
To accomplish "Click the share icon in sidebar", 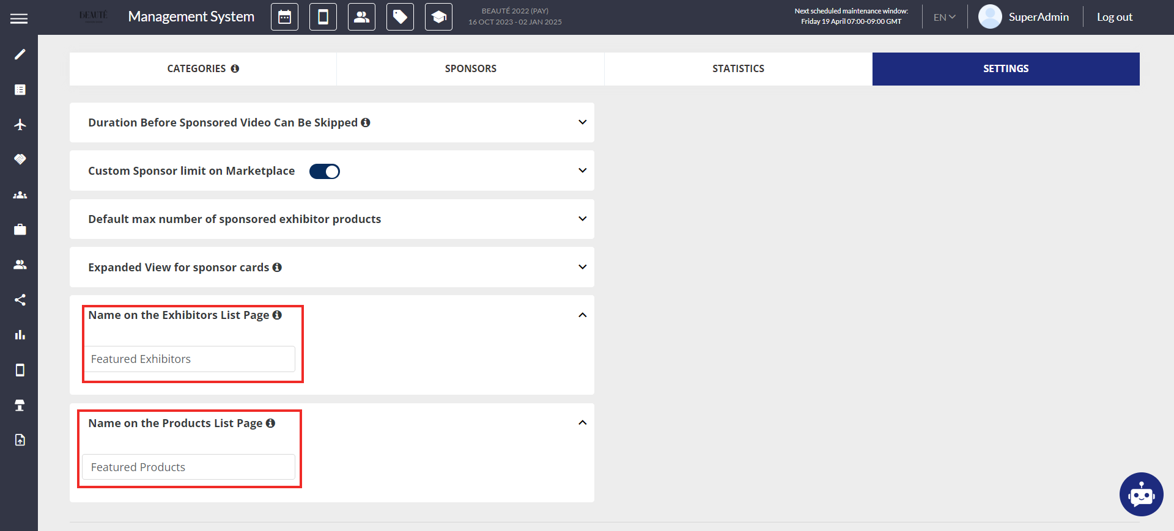I will [20, 300].
